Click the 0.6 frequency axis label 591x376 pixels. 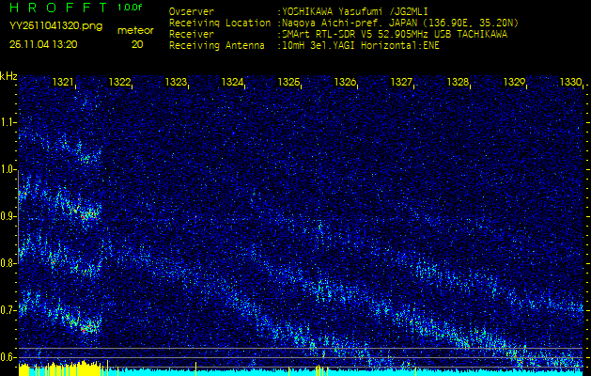(8, 356)
